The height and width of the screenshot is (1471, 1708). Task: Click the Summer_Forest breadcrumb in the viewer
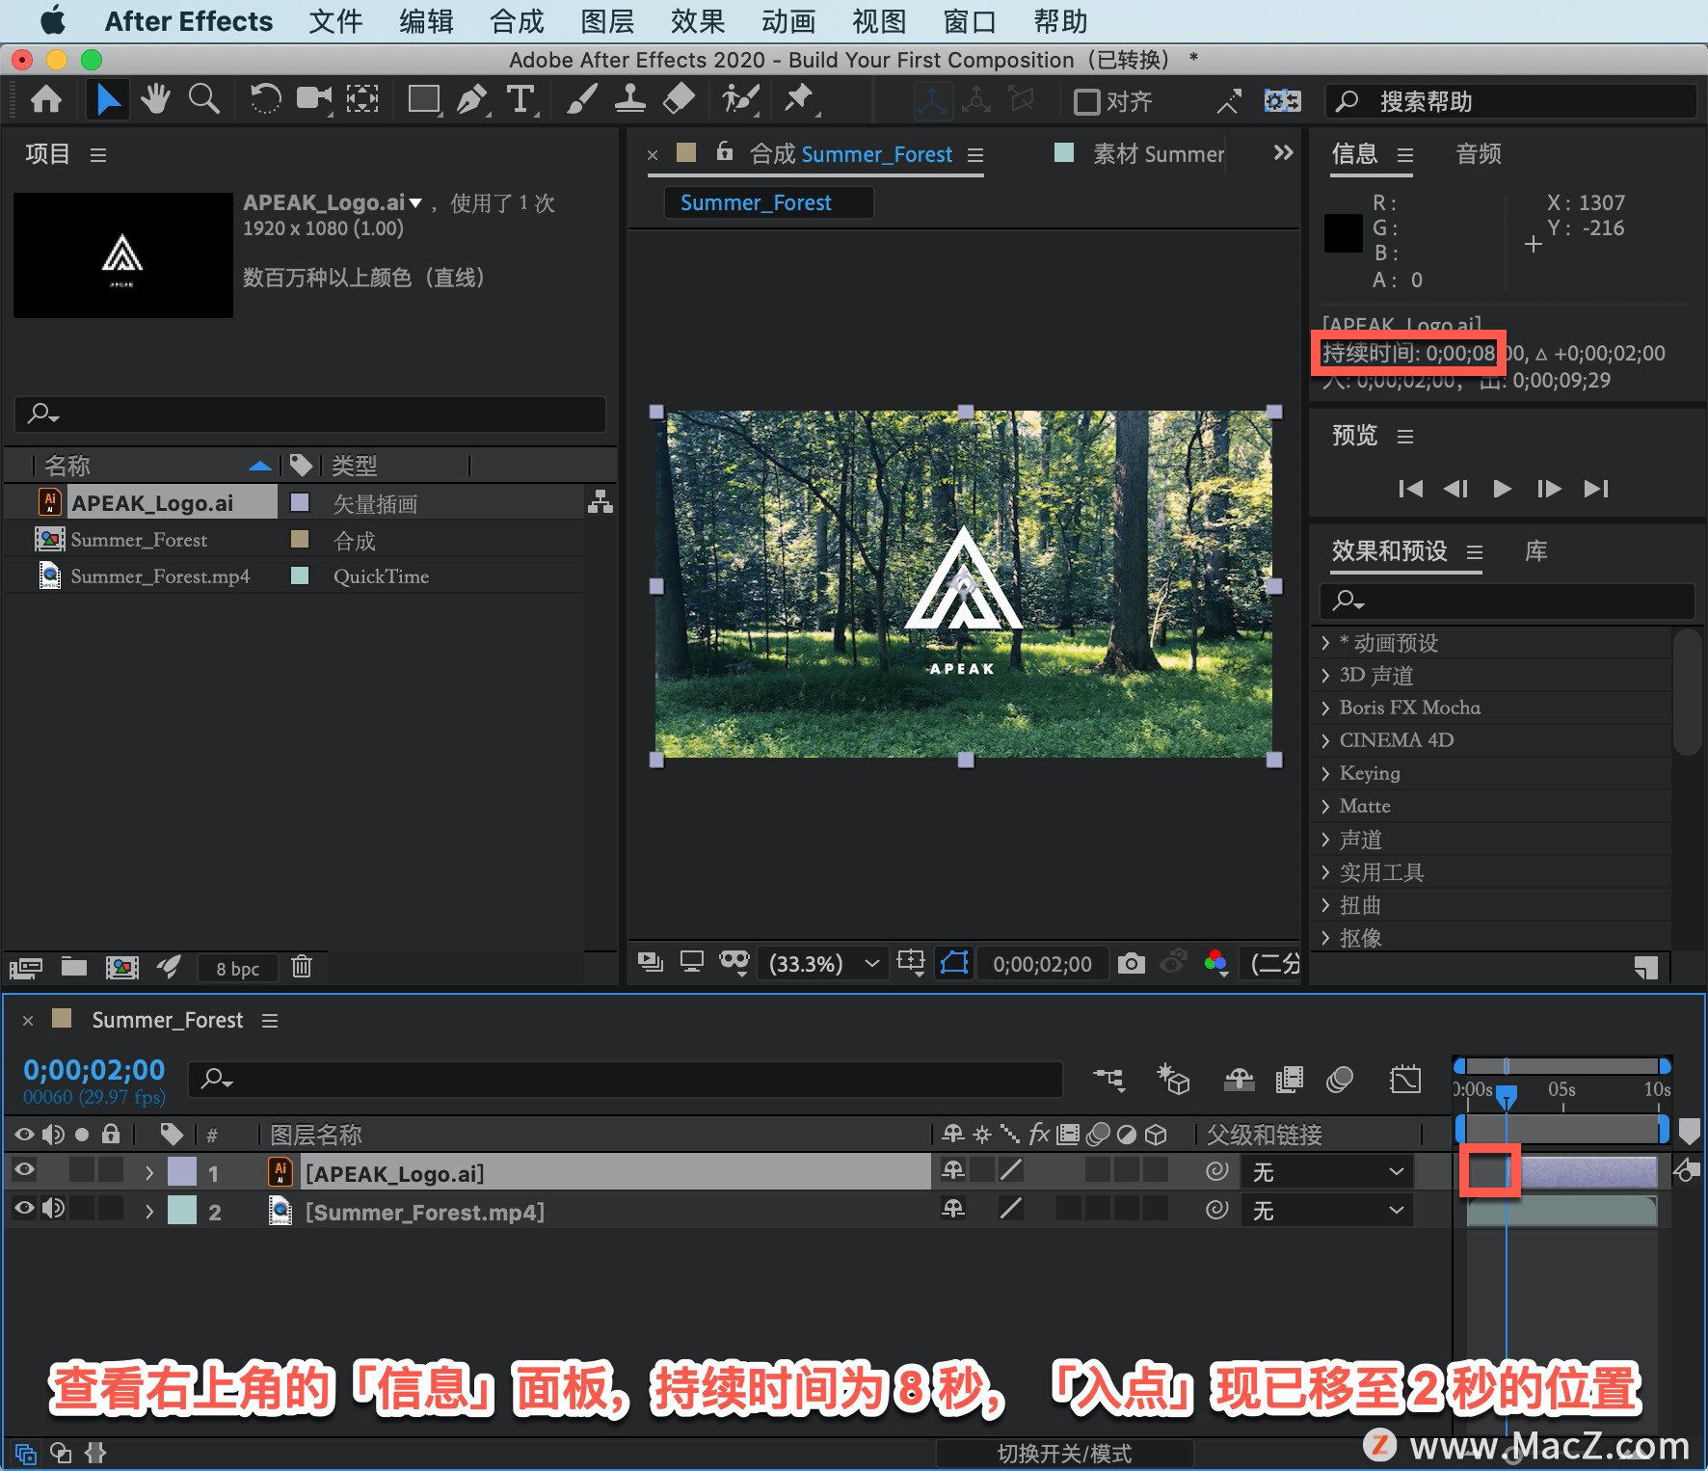click(768, 202)
